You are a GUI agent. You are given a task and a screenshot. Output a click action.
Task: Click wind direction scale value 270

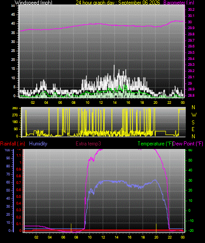coord(15,115)
